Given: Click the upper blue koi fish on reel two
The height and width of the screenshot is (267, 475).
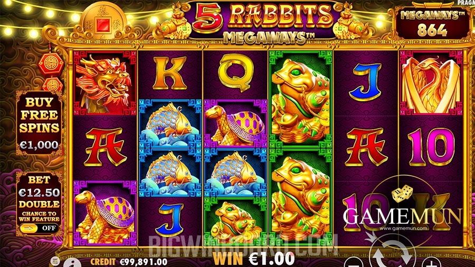Looking at the screenshot, I should [x=169, y=123].
